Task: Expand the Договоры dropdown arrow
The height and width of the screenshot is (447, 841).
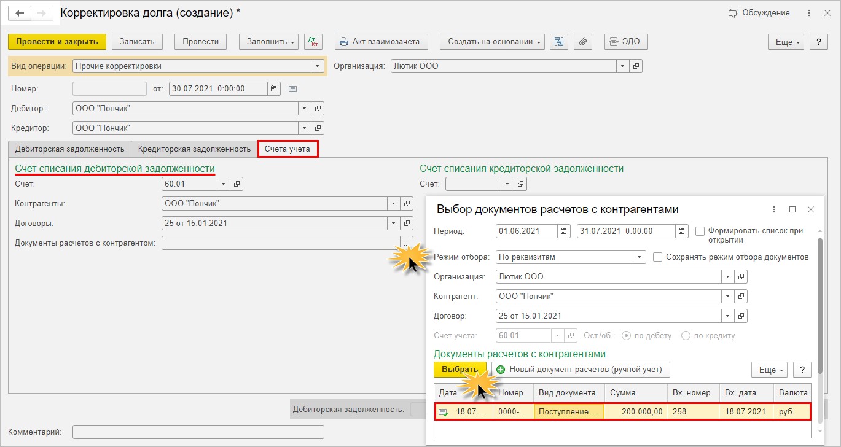Action: (x=393, y=223)
